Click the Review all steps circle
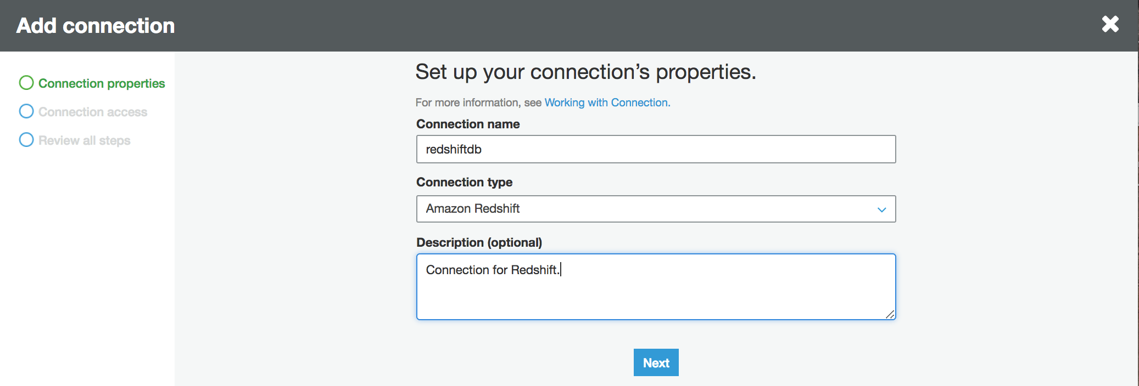The width and height of the screenshot is (1139, 386). (26, 140)
